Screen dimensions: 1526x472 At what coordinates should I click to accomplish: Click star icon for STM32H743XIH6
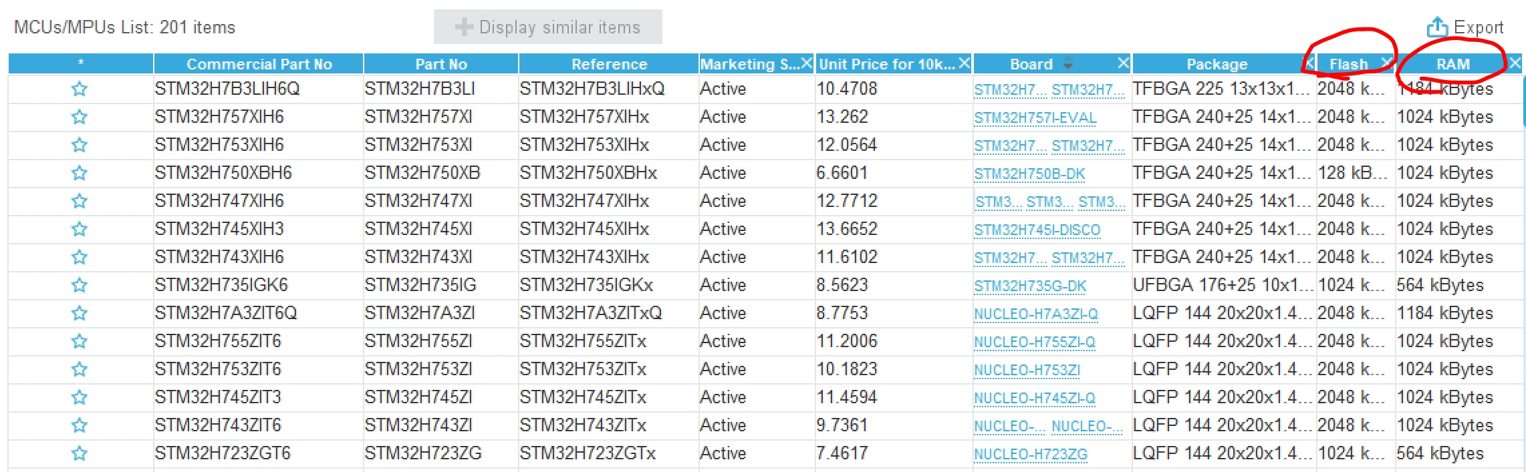(x=80, y=257)
